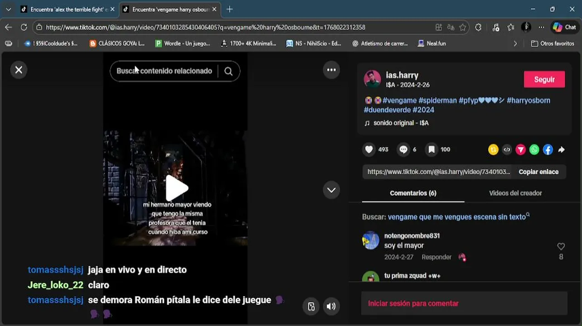Open more share options arrow
This screenshot has height=326, width=582.
[x=562, y=150]
